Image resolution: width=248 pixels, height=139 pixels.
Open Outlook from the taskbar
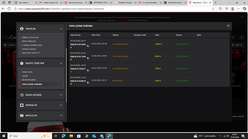(x=94, y=136)
